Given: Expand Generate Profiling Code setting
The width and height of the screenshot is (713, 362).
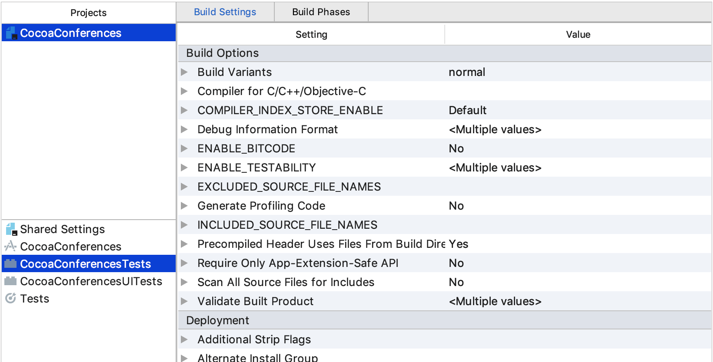Looking at the screenshot, I should 184,206.
